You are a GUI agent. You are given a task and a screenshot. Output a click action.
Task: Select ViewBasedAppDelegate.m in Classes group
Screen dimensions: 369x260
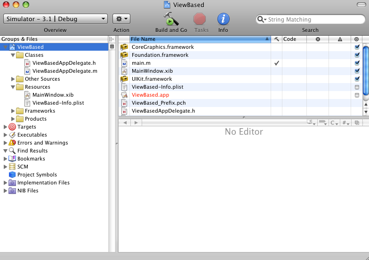(65, 71)
